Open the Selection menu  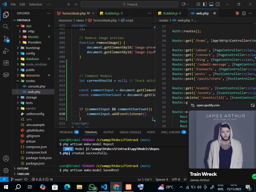click(x=35, y=4)
